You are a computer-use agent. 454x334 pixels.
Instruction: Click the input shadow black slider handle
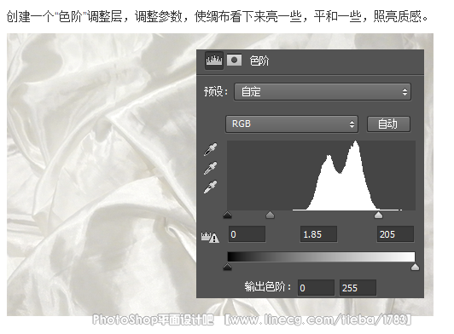click(x=228, y=215)
